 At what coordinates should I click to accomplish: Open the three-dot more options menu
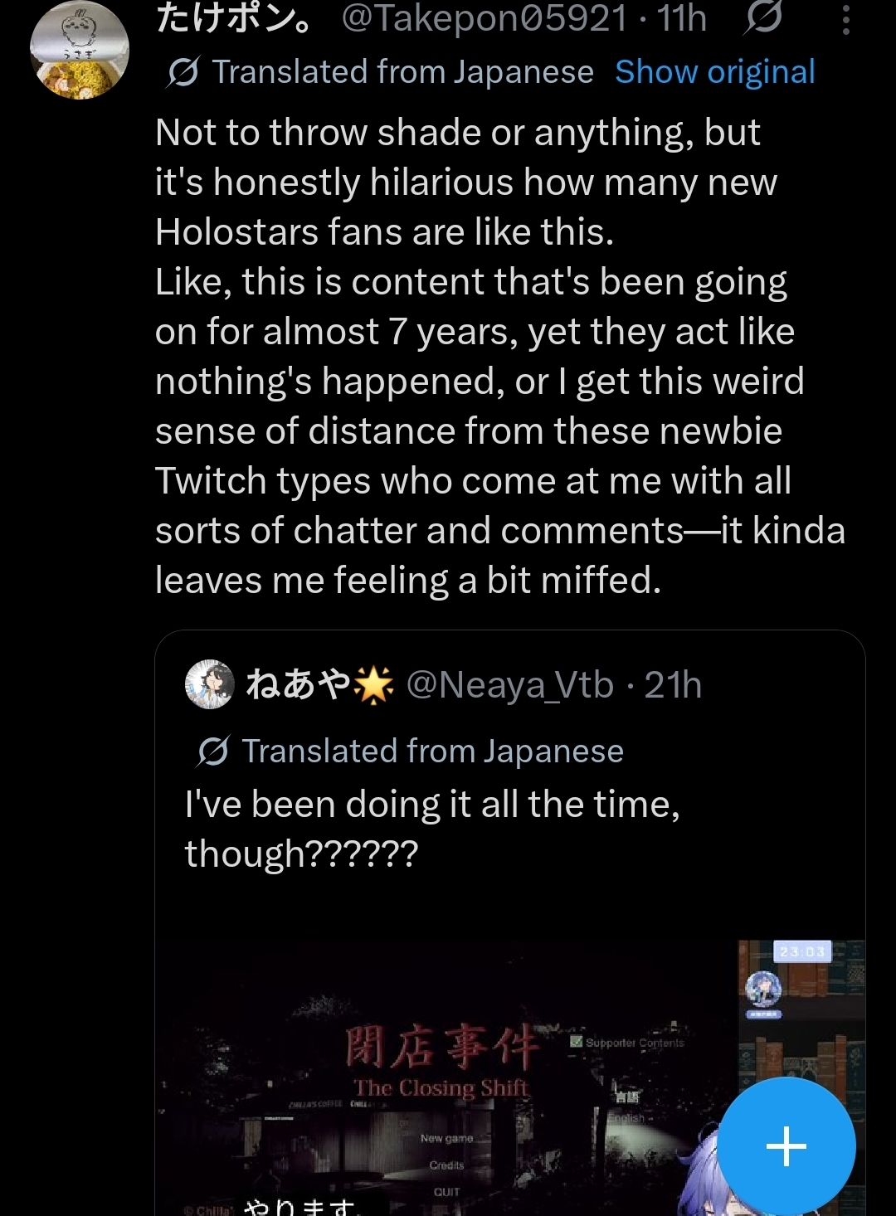click(x=845, y=20)
